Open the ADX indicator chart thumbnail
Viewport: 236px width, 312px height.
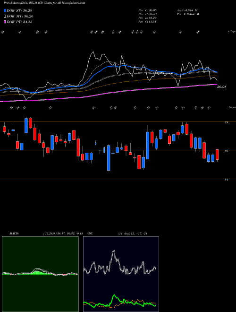(x=121, y=274)
